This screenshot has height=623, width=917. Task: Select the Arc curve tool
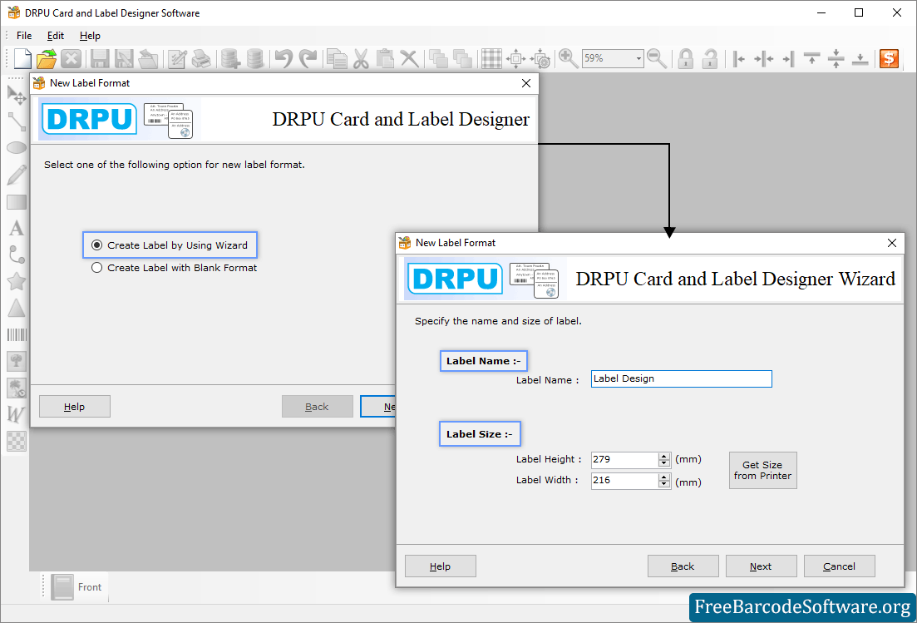click(17, 255)
